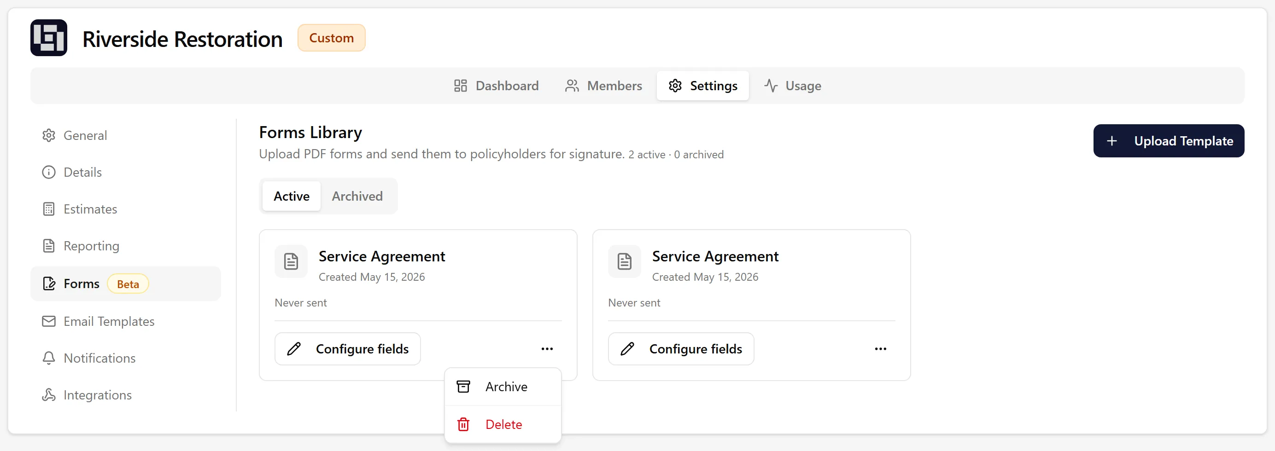Viewport: 1275px width, 451px height.
Task: Click the plus icon on Upload Template
Action: (x=1111, y=141)
